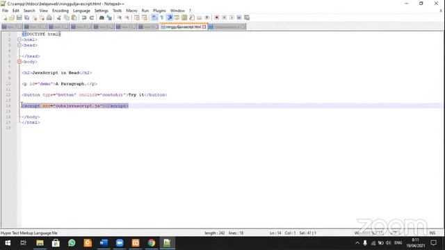Collapse the html fold marker on line 2
The image size is (445, 250).
pyautogui.click(x=19, y=40)
